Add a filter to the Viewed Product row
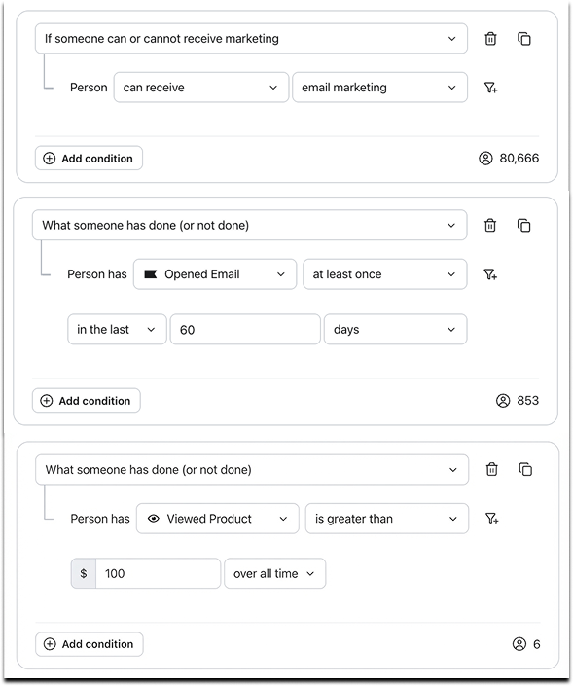Screen dimensions: 573x686 click(491, 519)
